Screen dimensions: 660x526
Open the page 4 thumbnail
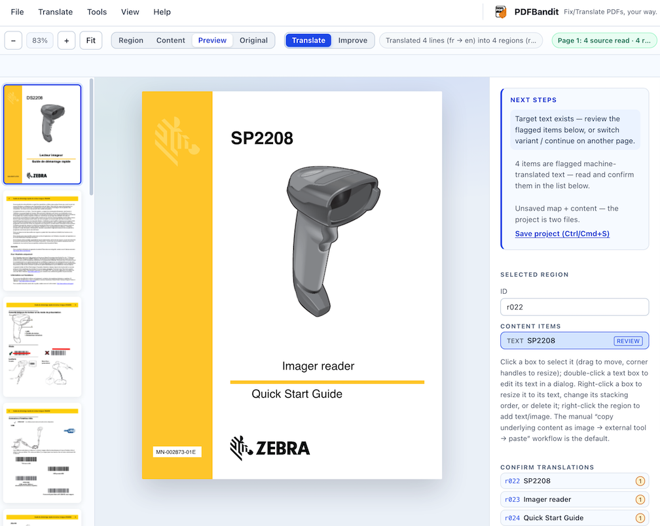pyautogui.click(x=42, y=453)
